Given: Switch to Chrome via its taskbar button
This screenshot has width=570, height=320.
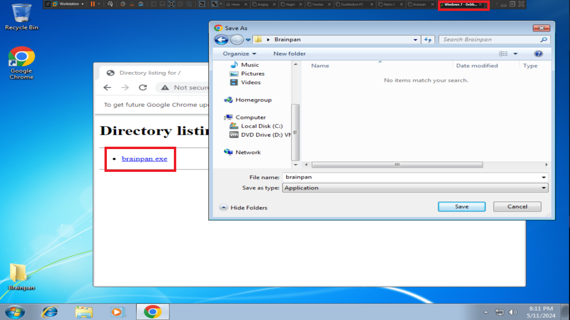Looking at the screenshot, I should coord(152,312).
